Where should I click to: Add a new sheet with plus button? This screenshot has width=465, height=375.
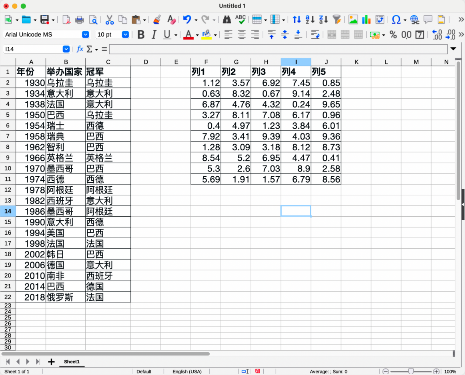[x=51, y=362]
